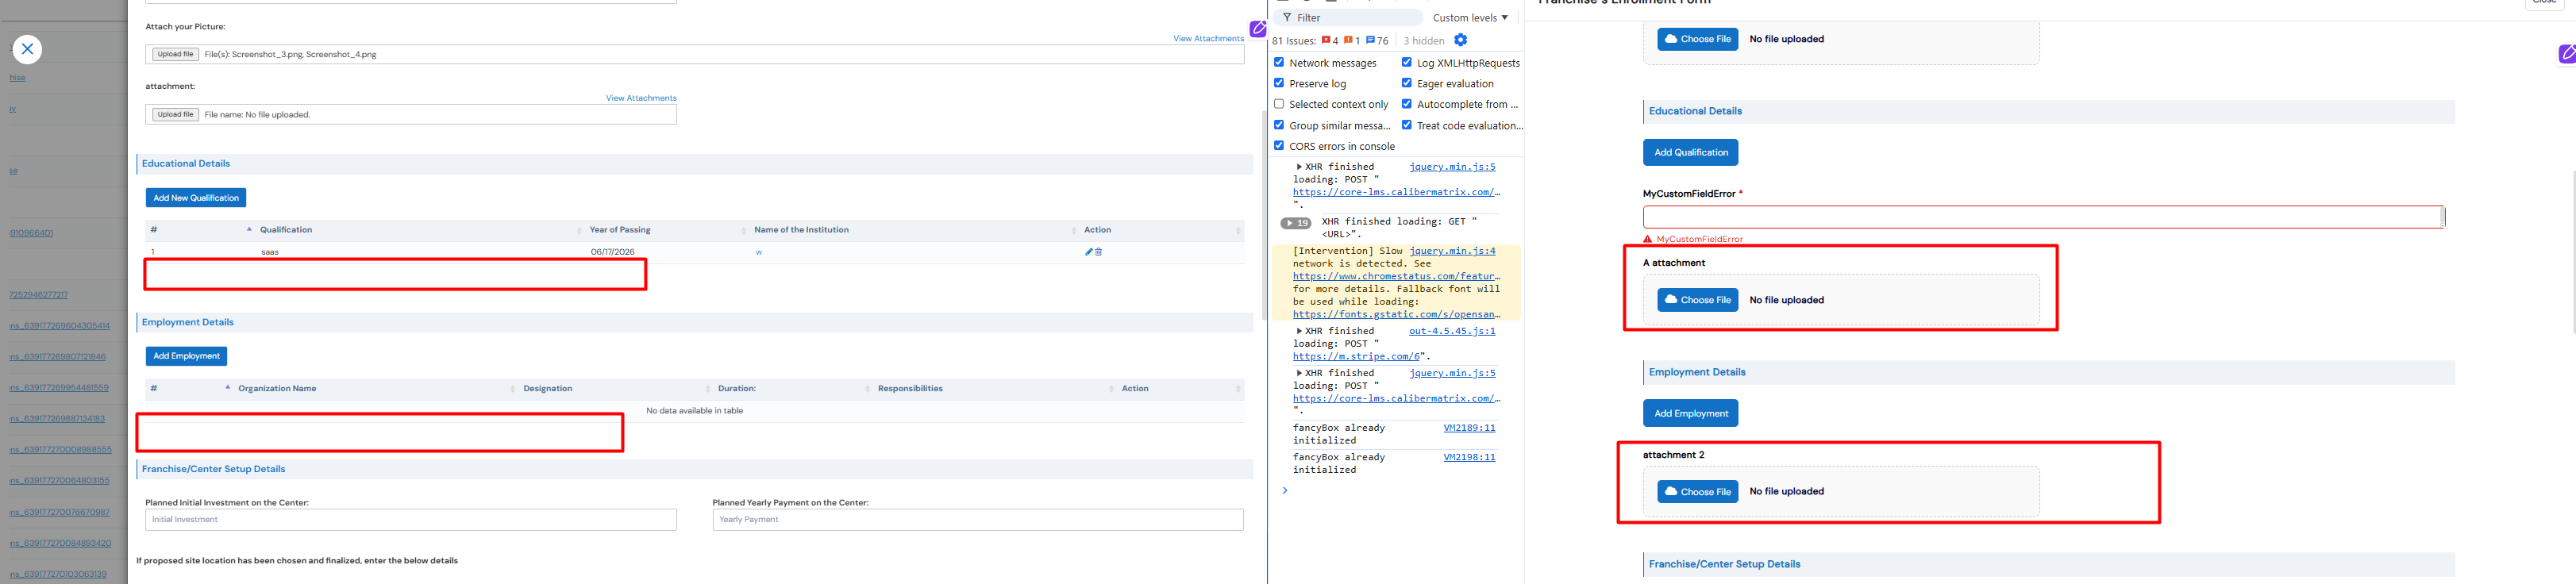The height and width of the screenshot is (584, 2576).
Task: Click Add Employment button in left form
Action: point(186,356)
